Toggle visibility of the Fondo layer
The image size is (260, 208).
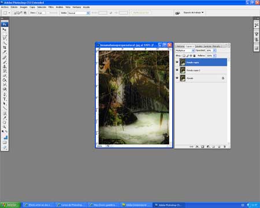(177, 78)
